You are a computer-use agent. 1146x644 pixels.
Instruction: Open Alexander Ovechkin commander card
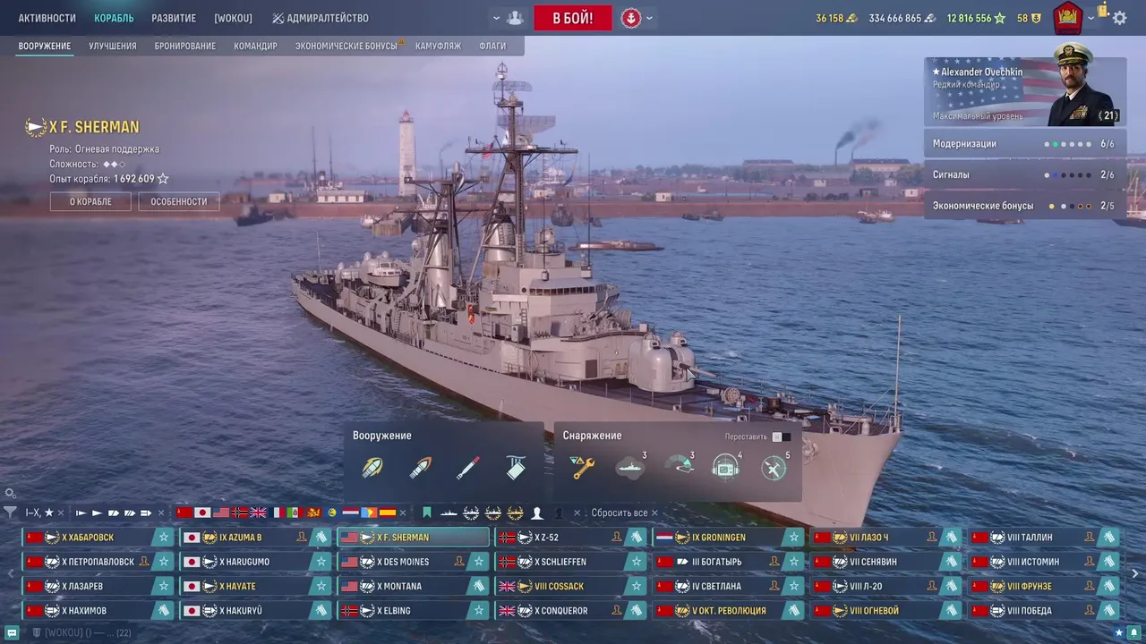[1025, 92]
